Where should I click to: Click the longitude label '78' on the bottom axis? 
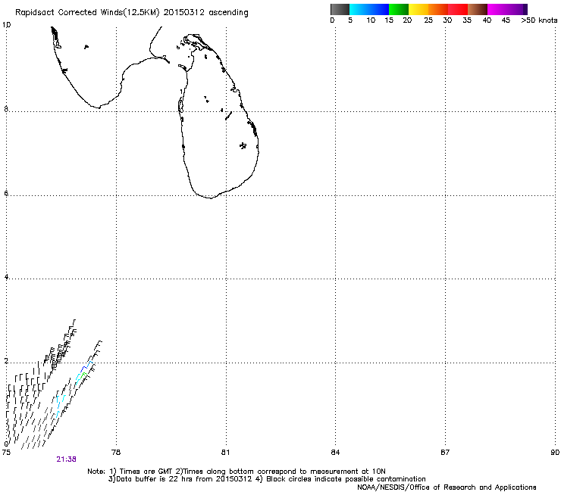116,453
